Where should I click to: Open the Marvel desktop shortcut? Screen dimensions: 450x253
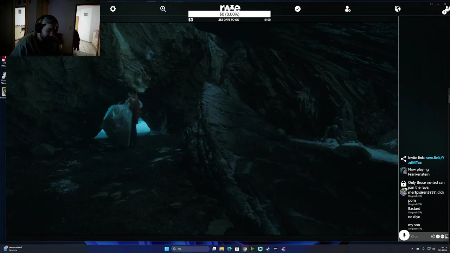tap(4, 93)
